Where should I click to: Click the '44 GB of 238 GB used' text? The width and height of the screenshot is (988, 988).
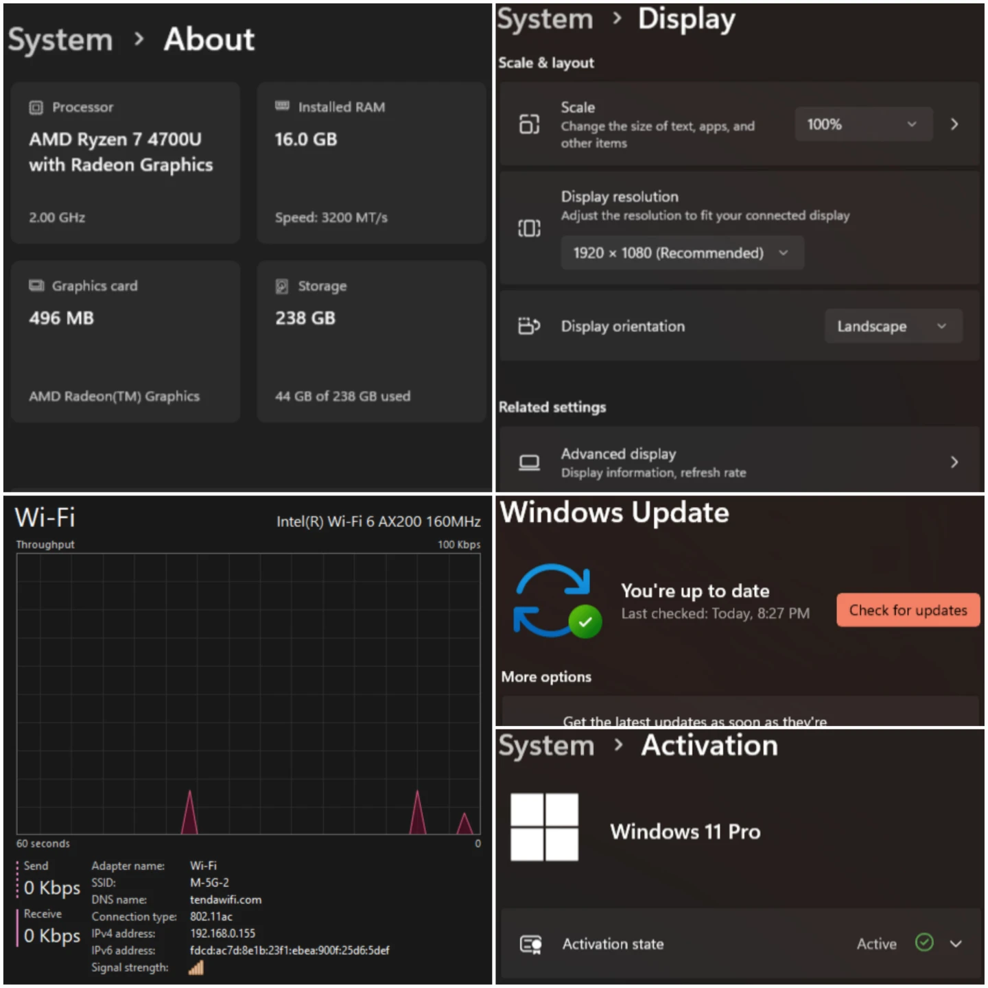click(x=342, y=397)
